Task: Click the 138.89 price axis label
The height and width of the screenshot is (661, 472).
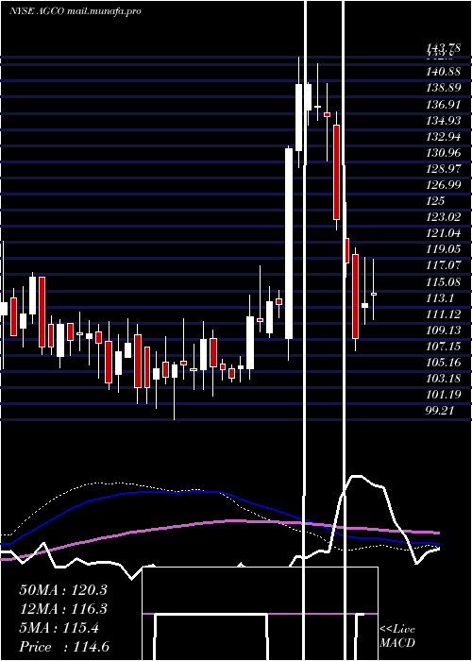Action: 443,88
